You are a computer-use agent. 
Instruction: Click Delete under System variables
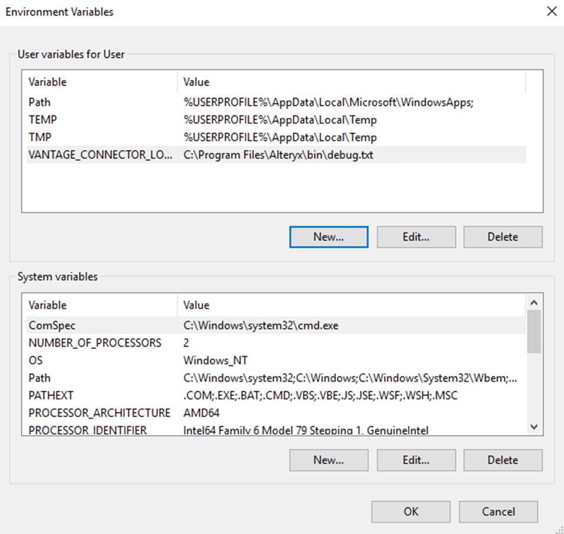tap(503, 460)
